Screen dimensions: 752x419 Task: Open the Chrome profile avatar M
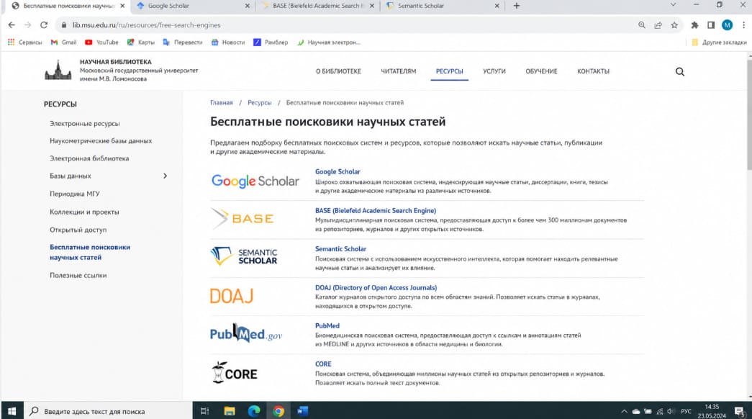point(727,25)
